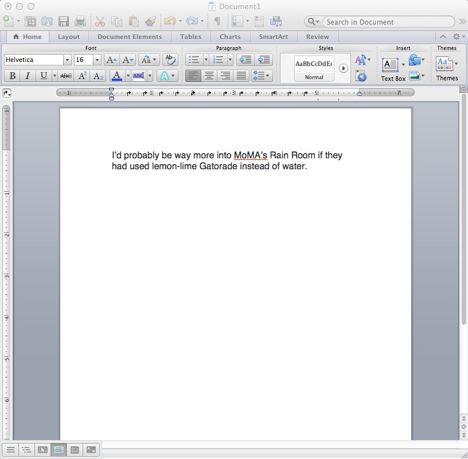Open highlight color dropdown arrow

click(x=150, y=76)
